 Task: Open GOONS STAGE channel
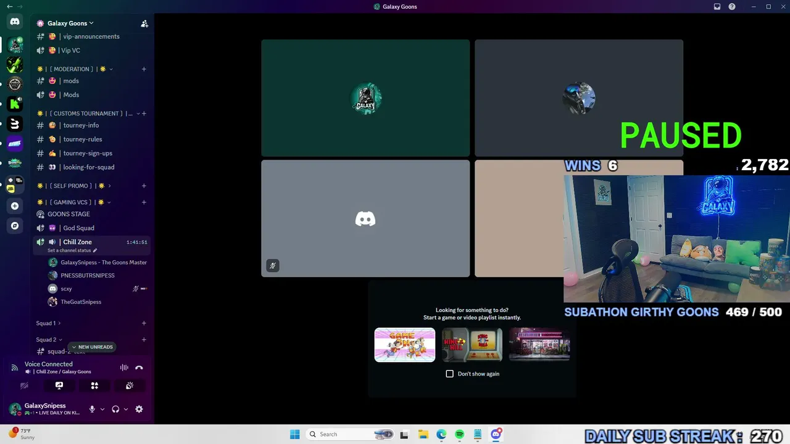point(91,214)
